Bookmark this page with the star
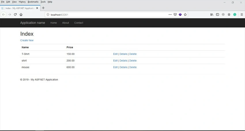This screenshot has width=245, height=131. pyautogui.click(x=185, y=14)
